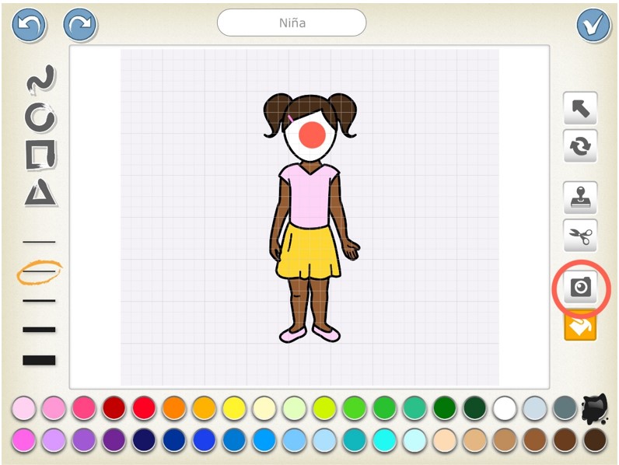Activate the stamp duplicate tool
Viewport: 619px width, 465px height.
tap(580, 198)
